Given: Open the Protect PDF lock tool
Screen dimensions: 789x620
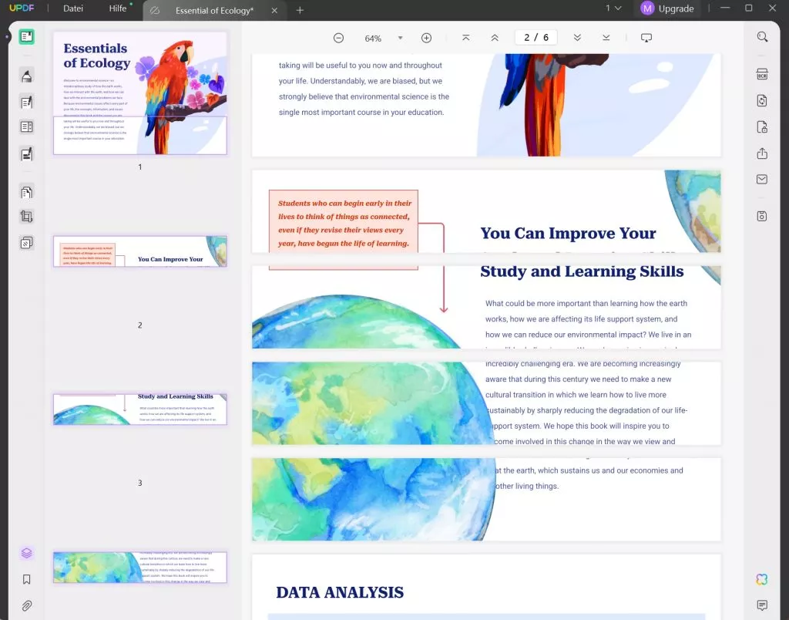Looking at the screenshot, I should point(762,127).
